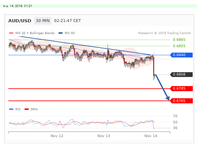Click the Nov 14 date axis label

tap(151, 136)
